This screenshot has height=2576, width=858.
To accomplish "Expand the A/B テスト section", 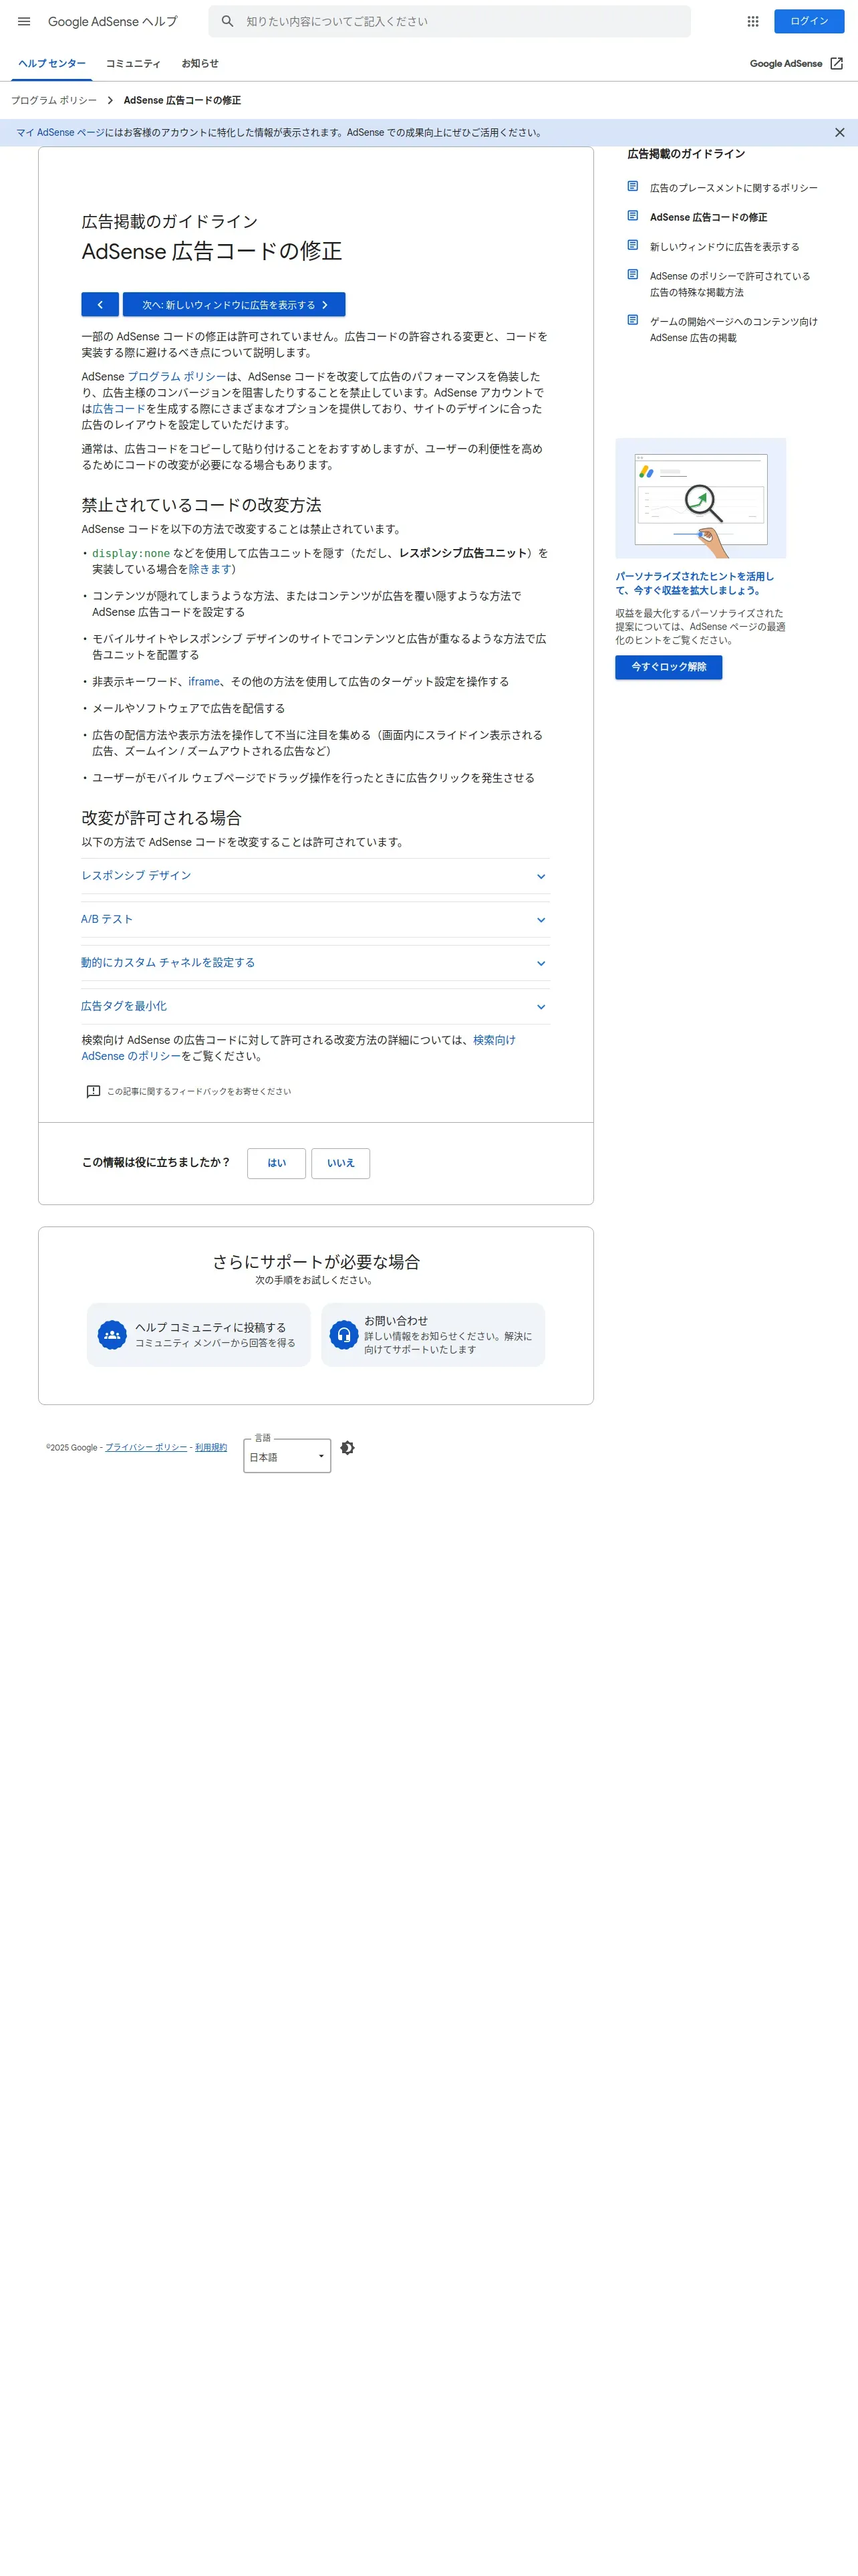I will tap(315, 919).
